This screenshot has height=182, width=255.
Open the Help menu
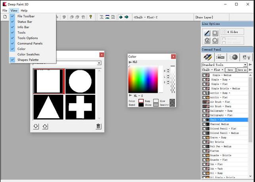[x=24, y=10]
